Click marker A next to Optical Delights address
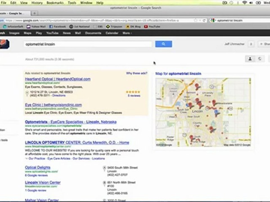This screenshot has width=270, height=202. [x=104, y=168]
